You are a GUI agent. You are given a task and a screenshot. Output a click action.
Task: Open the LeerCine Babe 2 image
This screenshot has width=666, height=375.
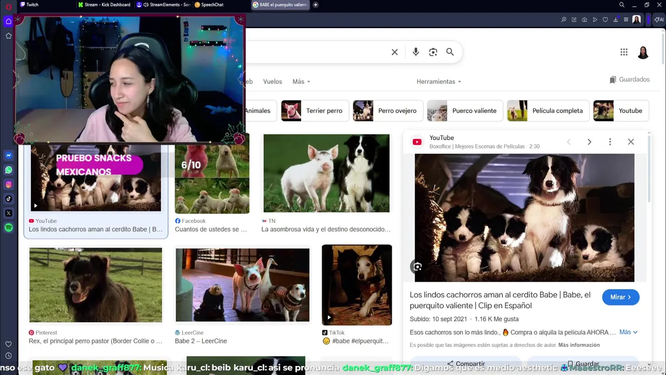(242, 285)
